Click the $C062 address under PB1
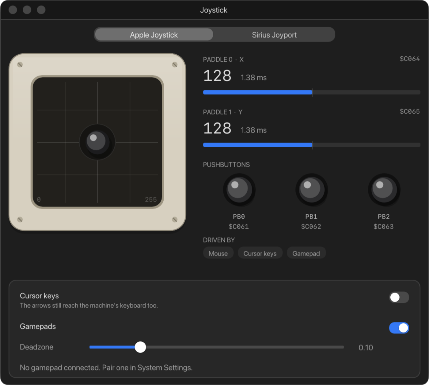 pyautogui.click(x=311, y=227)
